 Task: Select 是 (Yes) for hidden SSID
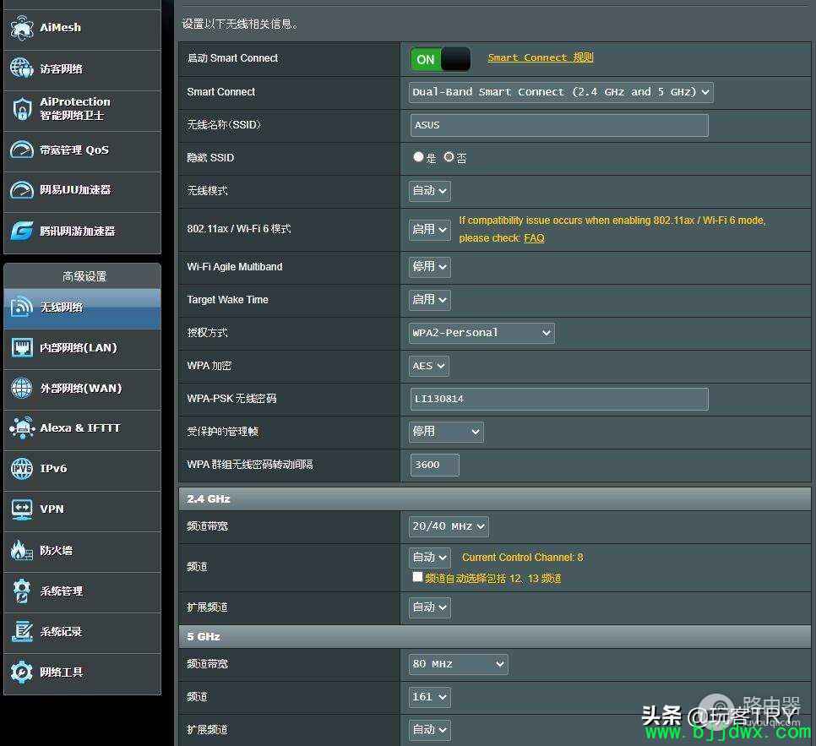(418, 156)
